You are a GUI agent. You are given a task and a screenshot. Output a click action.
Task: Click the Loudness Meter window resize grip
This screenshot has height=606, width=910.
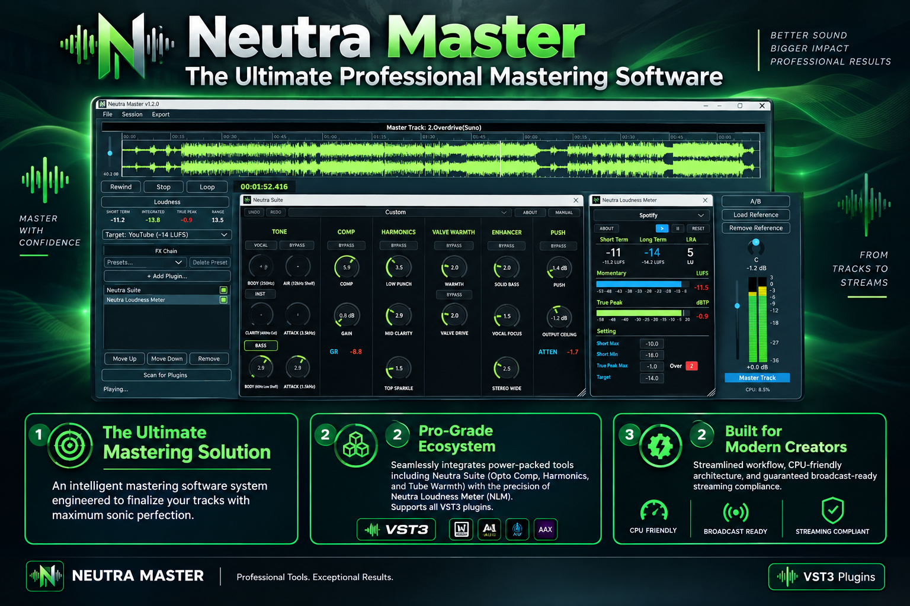pos(711,392)
